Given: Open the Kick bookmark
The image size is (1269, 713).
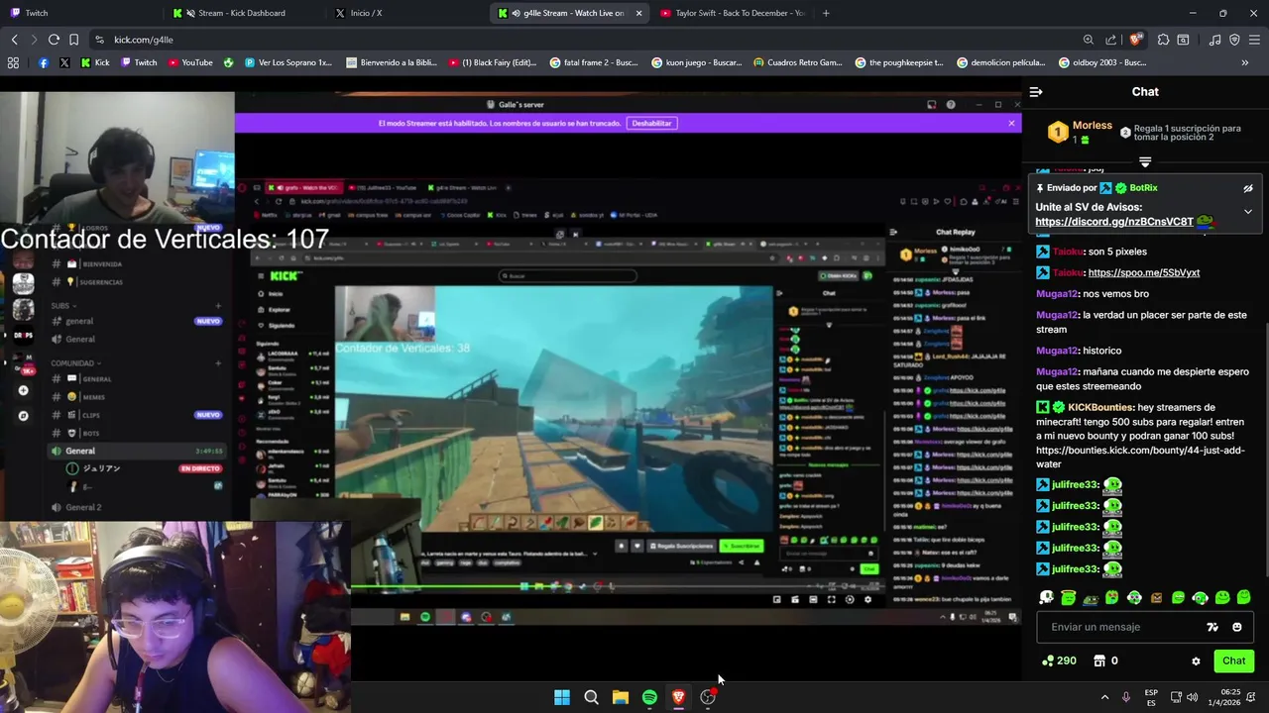Looking at the screenshot, I should click(94, 62).
